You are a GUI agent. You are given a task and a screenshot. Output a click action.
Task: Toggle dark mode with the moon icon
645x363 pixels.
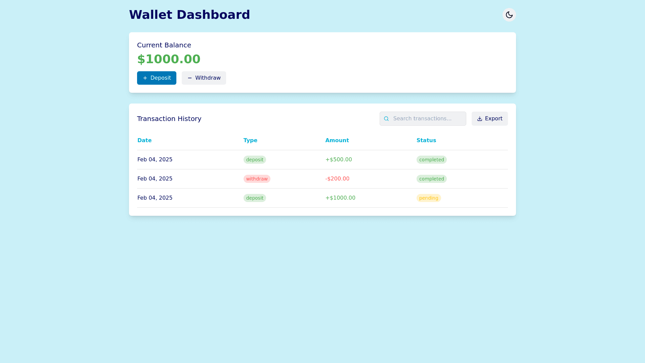click(509, 15)
